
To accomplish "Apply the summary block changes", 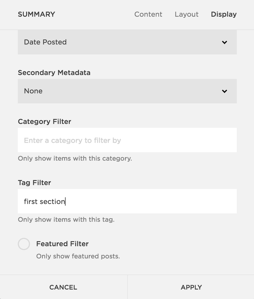I will coord(191,287).
